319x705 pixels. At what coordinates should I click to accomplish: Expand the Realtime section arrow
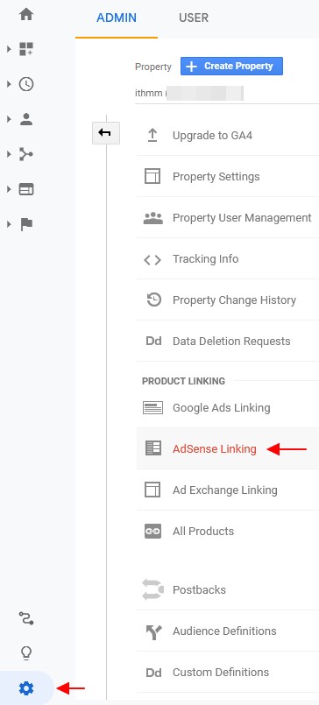point(9,84)
